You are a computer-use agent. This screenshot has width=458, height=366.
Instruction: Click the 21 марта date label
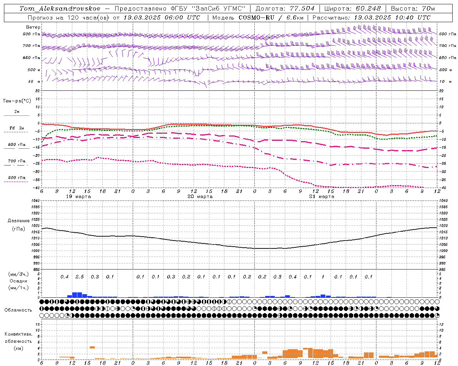pos(322,197)
